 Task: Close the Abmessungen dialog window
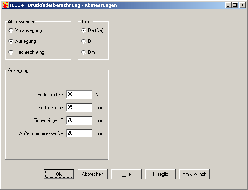click(x=242, y=5)
